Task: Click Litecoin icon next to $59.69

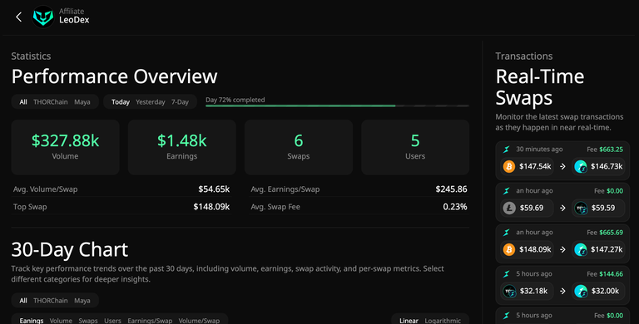Action: (509, 208)
